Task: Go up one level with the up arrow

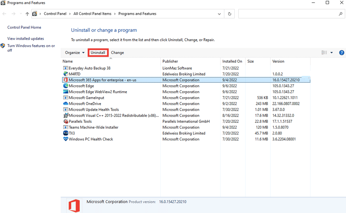Action: [x=28, y=14]
